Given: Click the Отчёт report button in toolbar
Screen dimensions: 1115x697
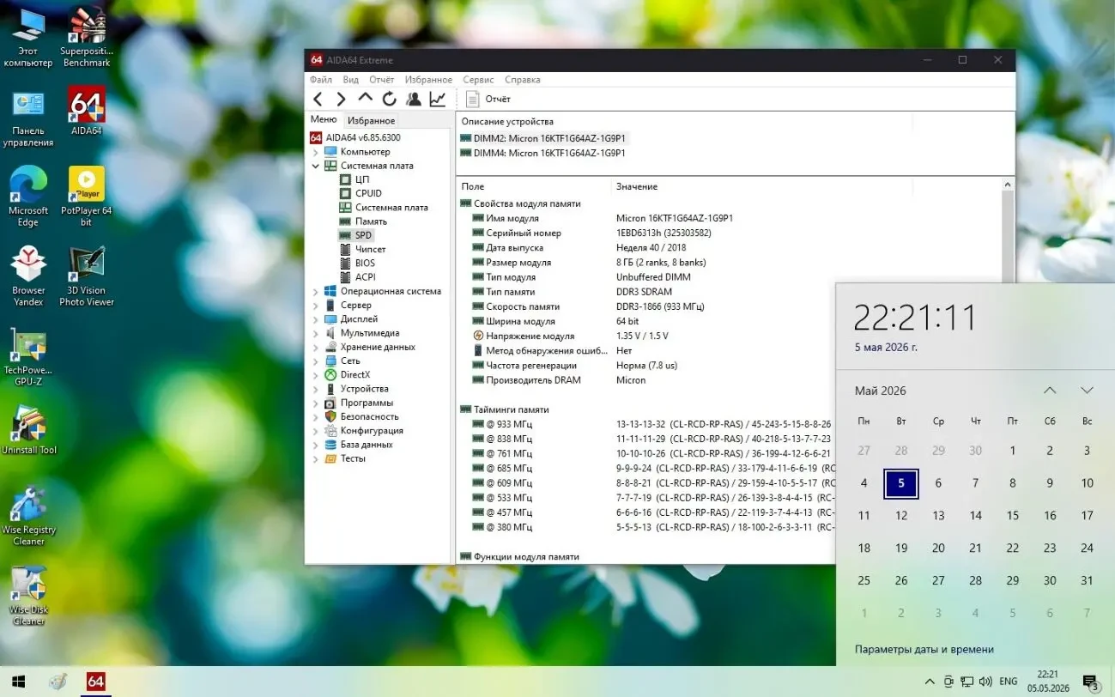Looking at the screenshot, I should pos(488,100).
